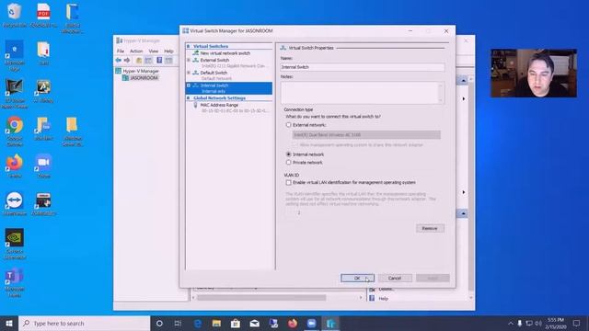Select JASONROOM server in Hyper-V tree
The width and height of the screenshot is (589, 331).
point(144,77)
